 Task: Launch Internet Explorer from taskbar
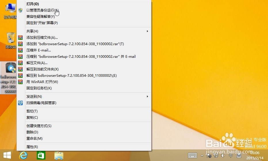click(x=23, y=155)
